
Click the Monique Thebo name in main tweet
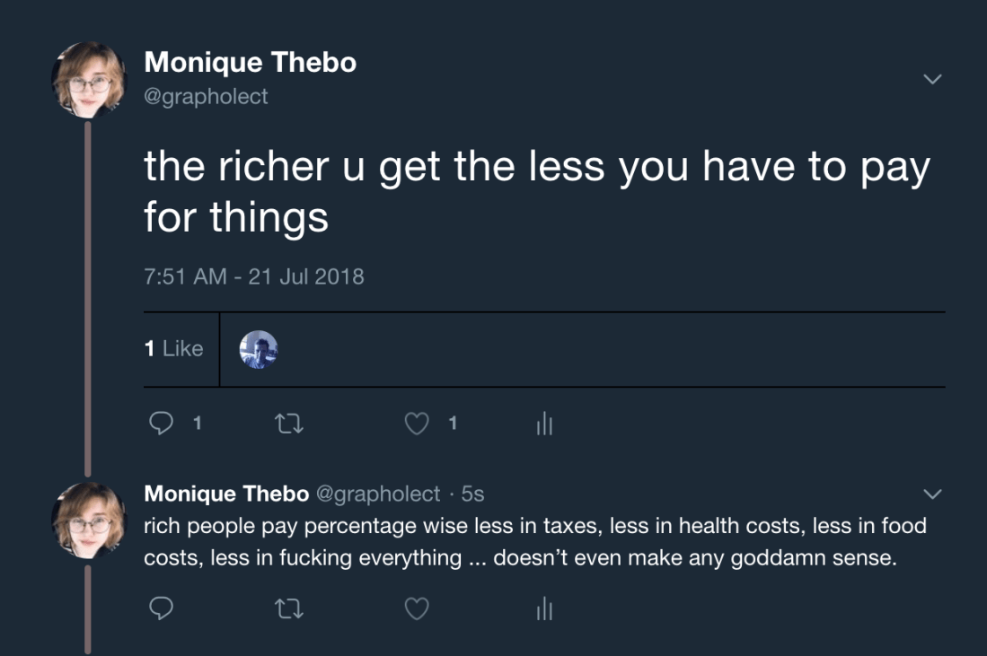click(x=250, y=62)
